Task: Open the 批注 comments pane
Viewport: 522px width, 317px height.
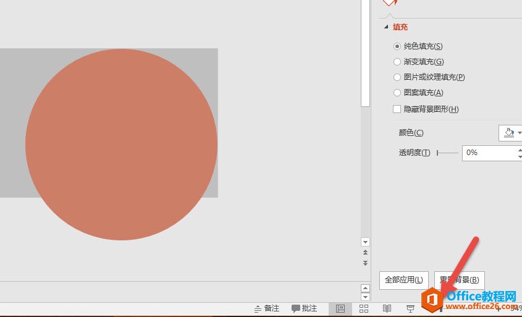Action: tap(305, 309)
